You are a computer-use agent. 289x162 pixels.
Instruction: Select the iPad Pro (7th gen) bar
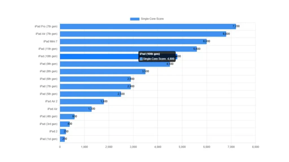[148, 26]
